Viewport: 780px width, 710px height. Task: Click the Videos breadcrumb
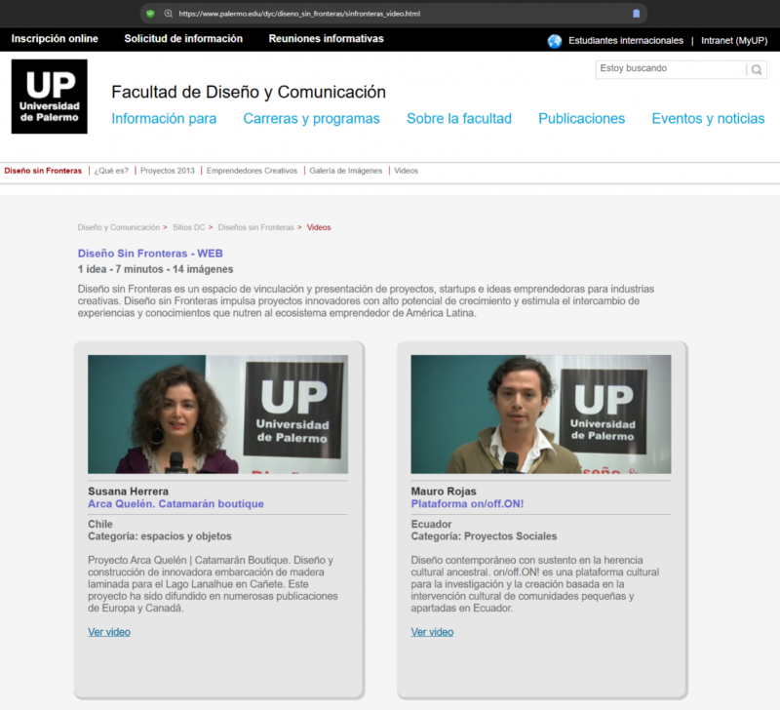point(319,227)
